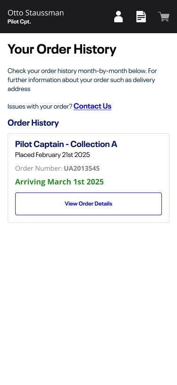Click the Arriving March 1st 2025 status
The image size is (177, 385).
pos(59,182)
